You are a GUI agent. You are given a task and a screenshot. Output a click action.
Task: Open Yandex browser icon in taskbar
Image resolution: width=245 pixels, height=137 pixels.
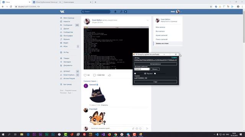click(122, 134)
